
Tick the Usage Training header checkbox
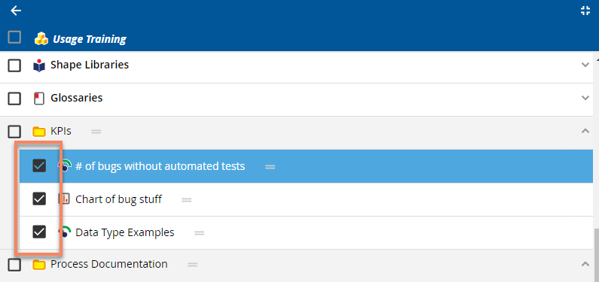tap(14, 38)
